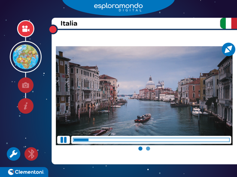Show country information with the i icon
This screenshot has width=237, height=177.
(x=26, y=106)
